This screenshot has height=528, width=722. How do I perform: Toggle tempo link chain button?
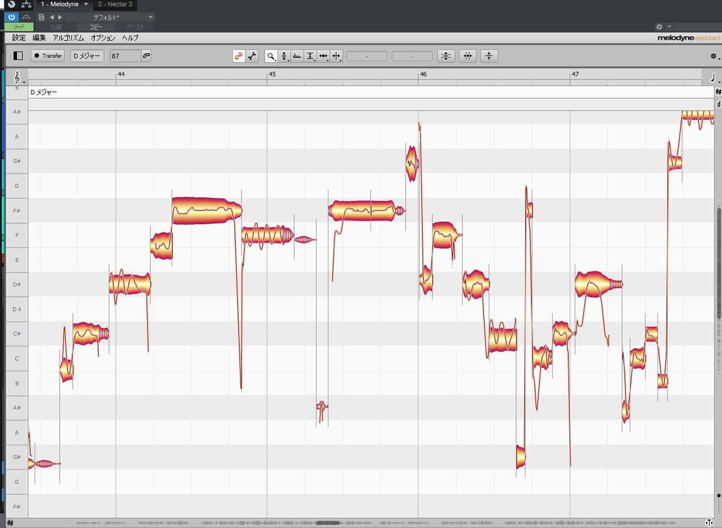146,56
